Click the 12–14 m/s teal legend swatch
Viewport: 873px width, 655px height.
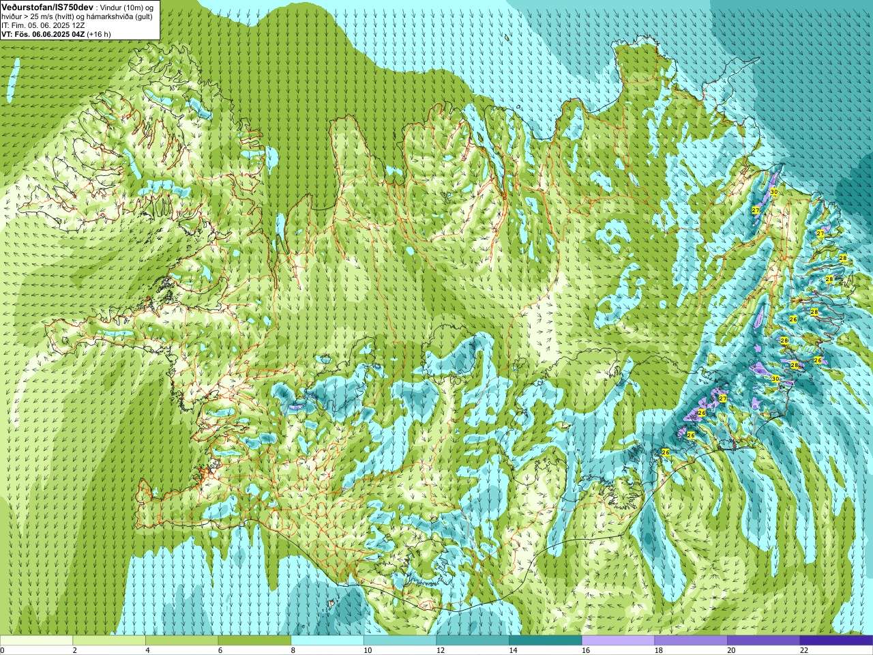click(x=473, y=641)
